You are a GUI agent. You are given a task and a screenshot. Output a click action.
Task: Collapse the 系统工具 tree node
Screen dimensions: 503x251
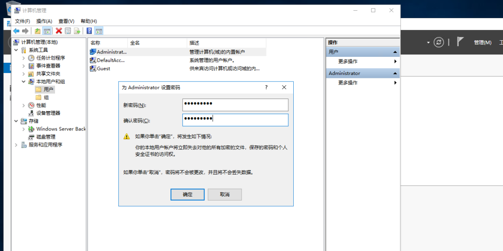click(16, 50)
